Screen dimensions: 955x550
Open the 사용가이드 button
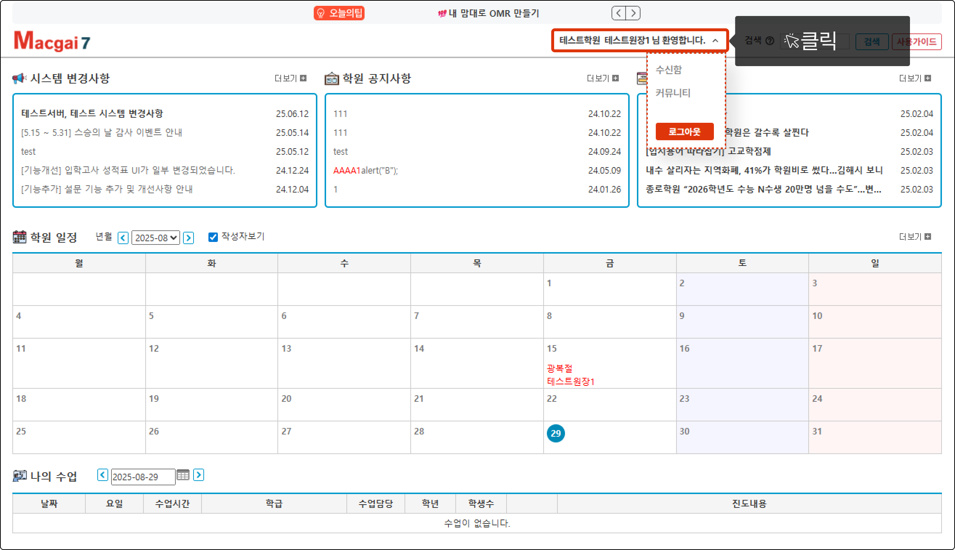916,41
